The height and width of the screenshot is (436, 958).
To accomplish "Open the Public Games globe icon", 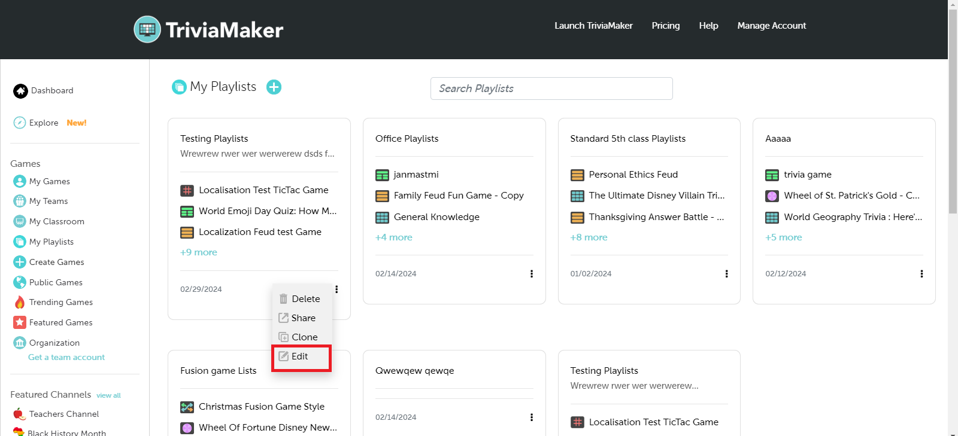I will 20,282.
